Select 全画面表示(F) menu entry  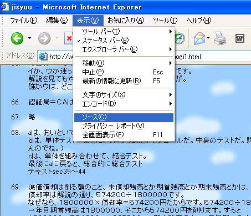tap(124, 135)
